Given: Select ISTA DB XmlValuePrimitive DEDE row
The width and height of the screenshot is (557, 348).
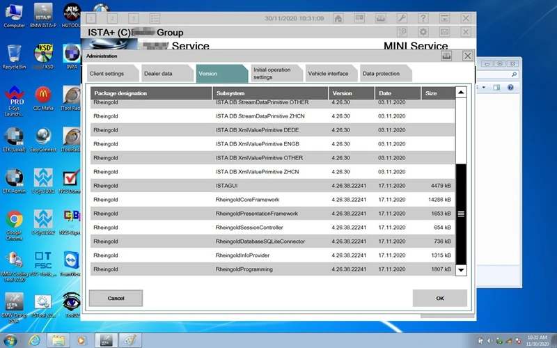Looking at the screenshot, I should 272,130.
